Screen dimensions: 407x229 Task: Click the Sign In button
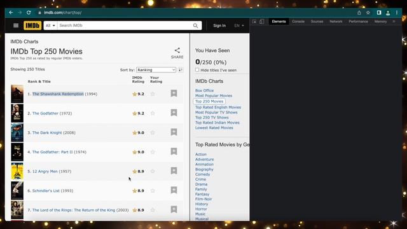coord(219,25)
